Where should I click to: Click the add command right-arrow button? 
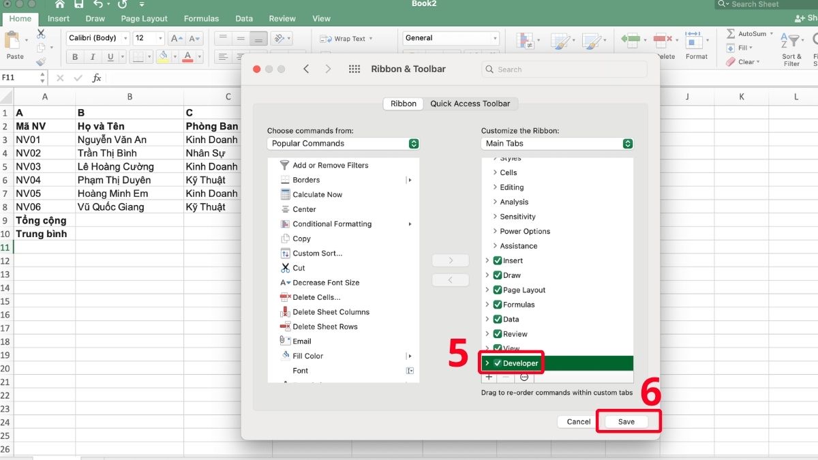click(x=451, y=260)
